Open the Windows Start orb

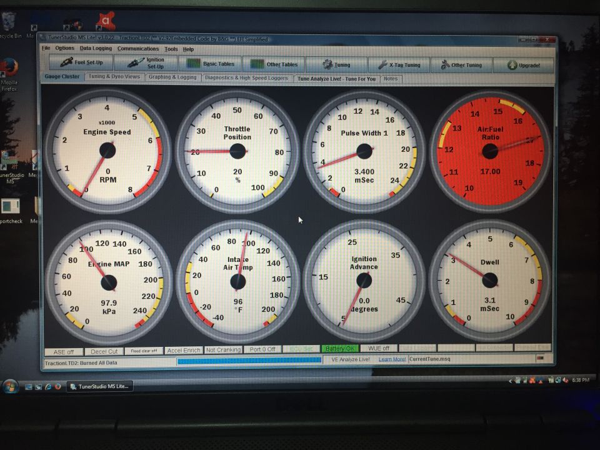[x=11, y=386]
